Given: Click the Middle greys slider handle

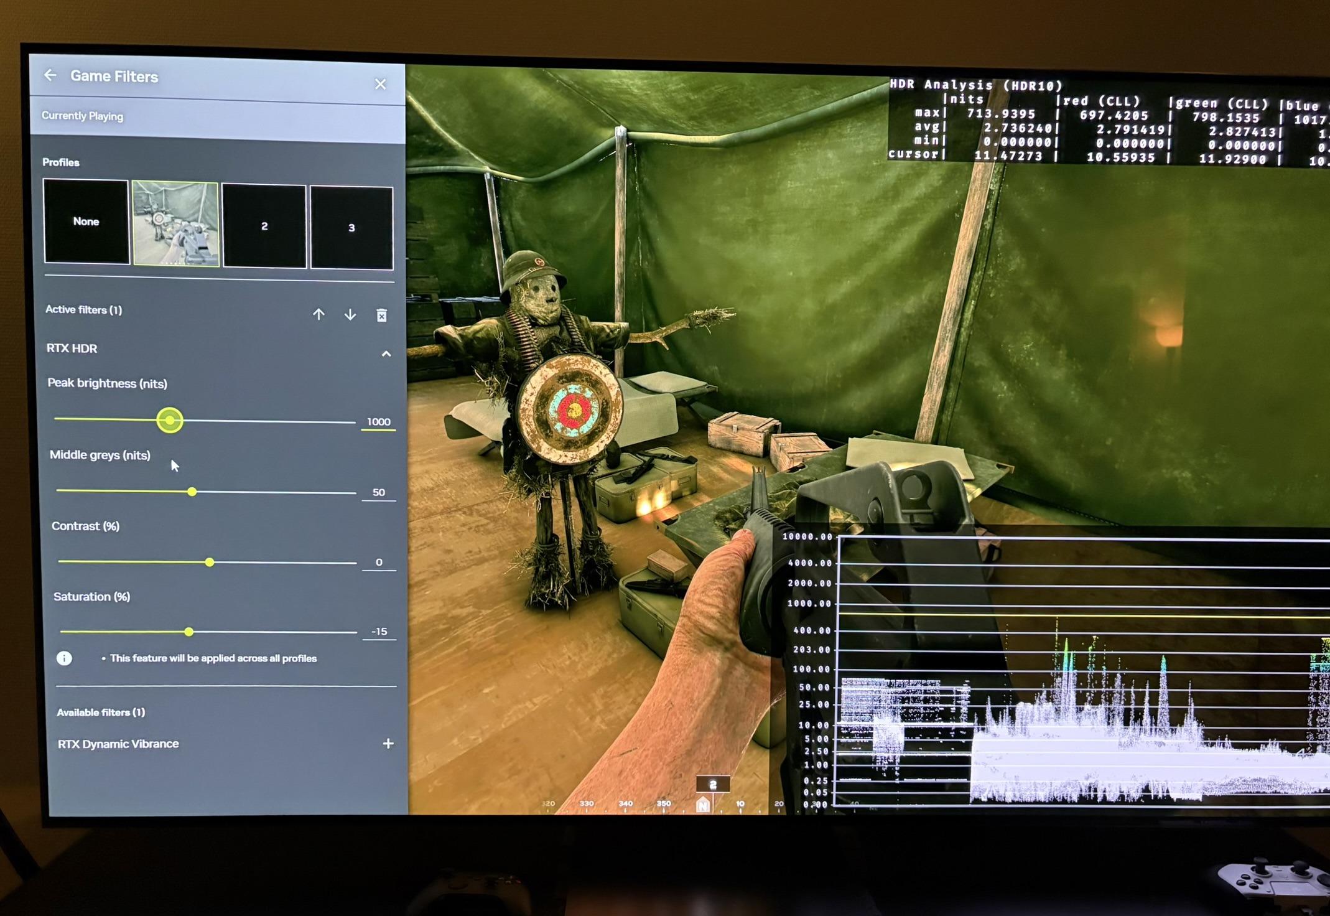Looking at the screenshot, I should tap(192, 492).
